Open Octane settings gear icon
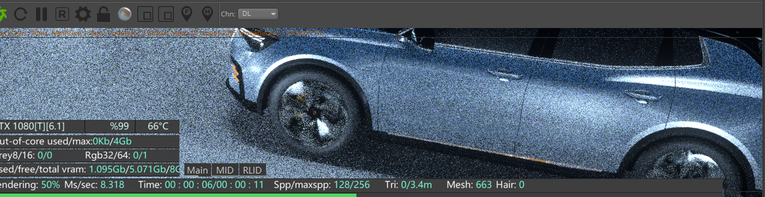Viewport: 765px width, 197px height. coord(83,14)
